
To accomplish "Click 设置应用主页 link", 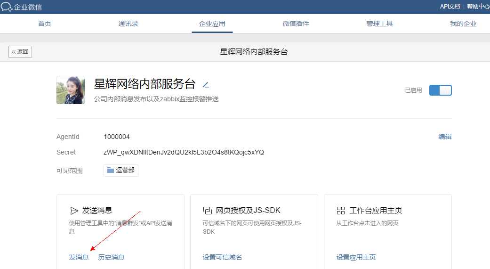I will point(356,257).
